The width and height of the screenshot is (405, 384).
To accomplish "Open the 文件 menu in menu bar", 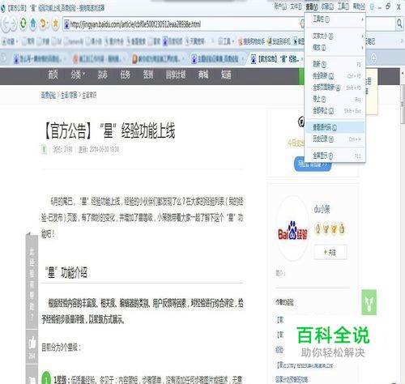I will (x=296, y=6).
